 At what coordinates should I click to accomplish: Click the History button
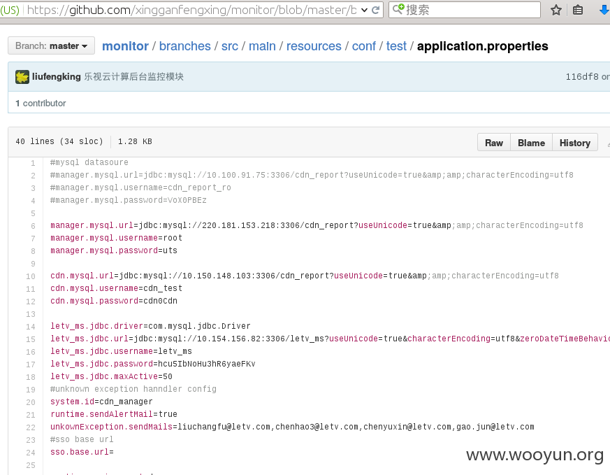coord(575,143)
